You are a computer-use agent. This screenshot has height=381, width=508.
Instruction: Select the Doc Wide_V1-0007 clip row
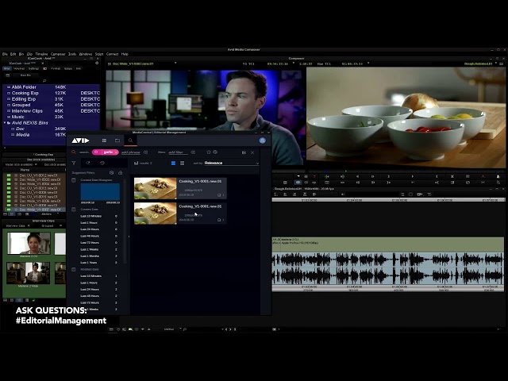coord(34,210)
